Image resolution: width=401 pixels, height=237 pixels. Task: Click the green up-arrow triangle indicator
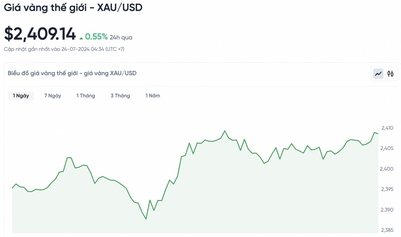pos(81,38)
